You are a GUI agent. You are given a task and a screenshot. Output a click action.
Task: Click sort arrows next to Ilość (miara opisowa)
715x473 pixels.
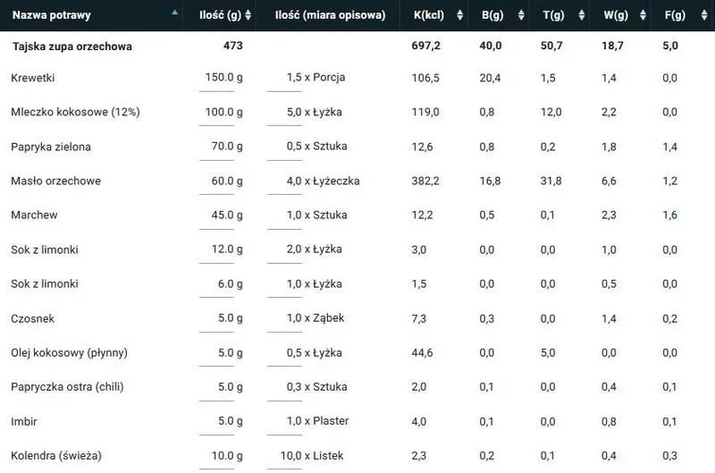click(x=393, y=15)
